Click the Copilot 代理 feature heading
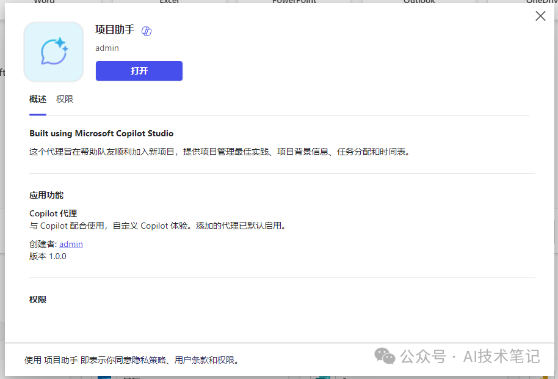This screenshot has width=558, height=379. point(53,213)
